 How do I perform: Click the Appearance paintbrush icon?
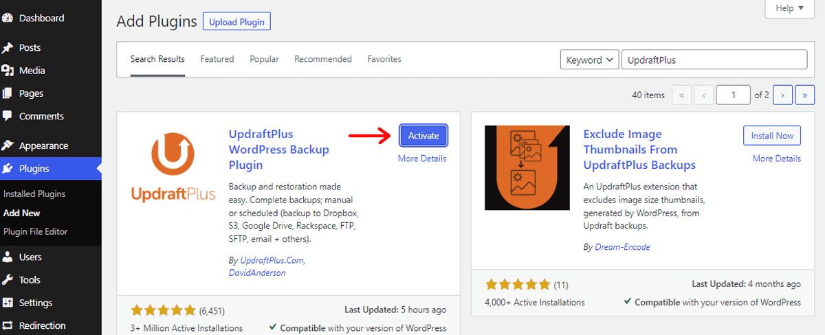(8, 146)
